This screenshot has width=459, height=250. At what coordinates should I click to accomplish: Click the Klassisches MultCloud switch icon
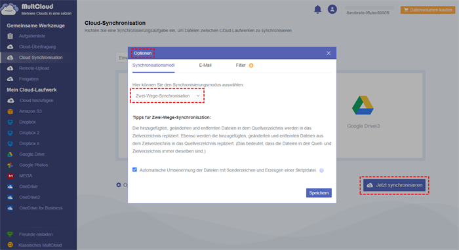click(x=10, y=245)
